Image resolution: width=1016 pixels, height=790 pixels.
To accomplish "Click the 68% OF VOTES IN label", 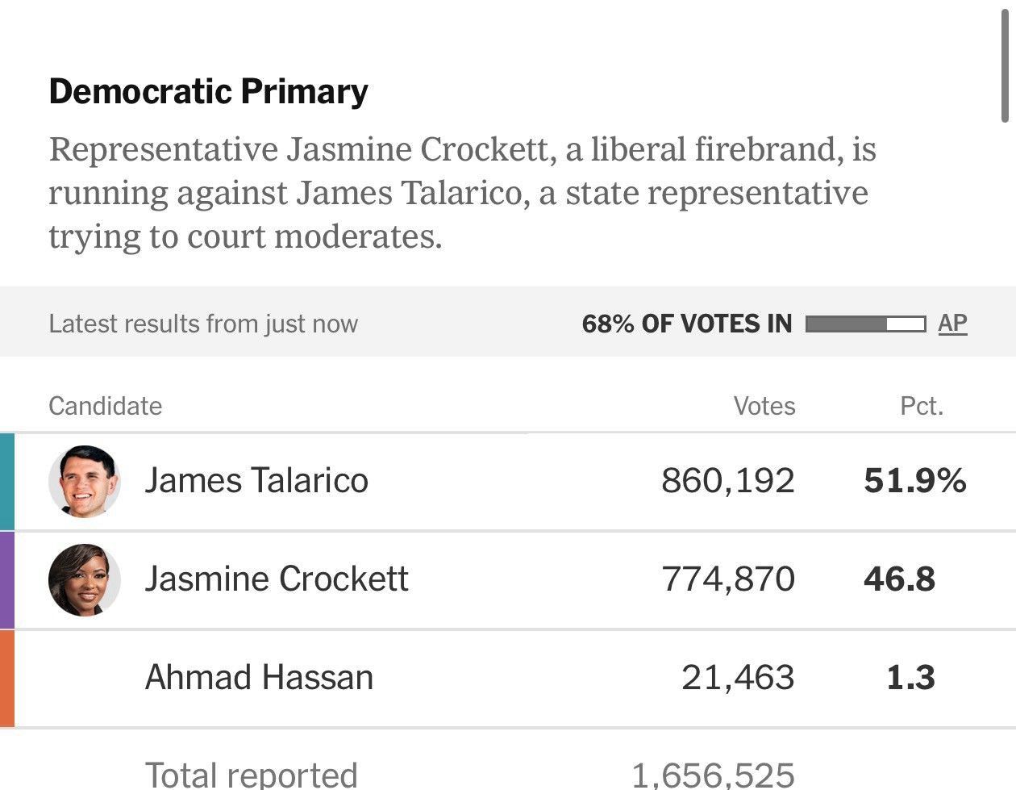I will click(687, 324).
